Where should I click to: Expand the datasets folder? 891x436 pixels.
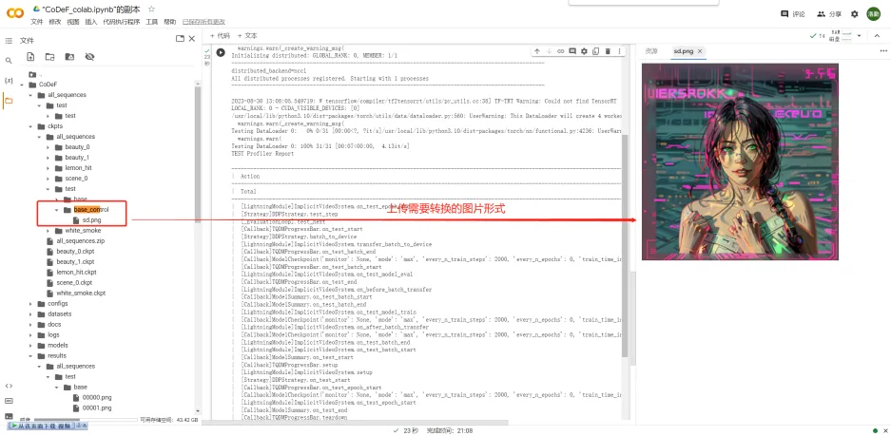(x=31, y=314)
